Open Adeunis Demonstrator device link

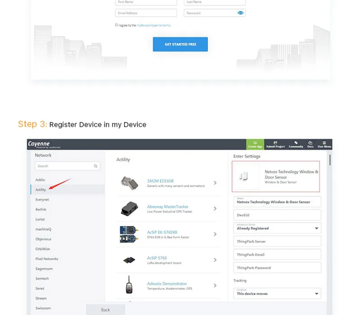167,284
